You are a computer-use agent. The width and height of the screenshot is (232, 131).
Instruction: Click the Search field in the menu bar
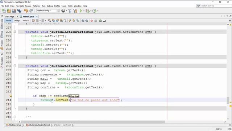pyautogui.click(x=214, y=6)
